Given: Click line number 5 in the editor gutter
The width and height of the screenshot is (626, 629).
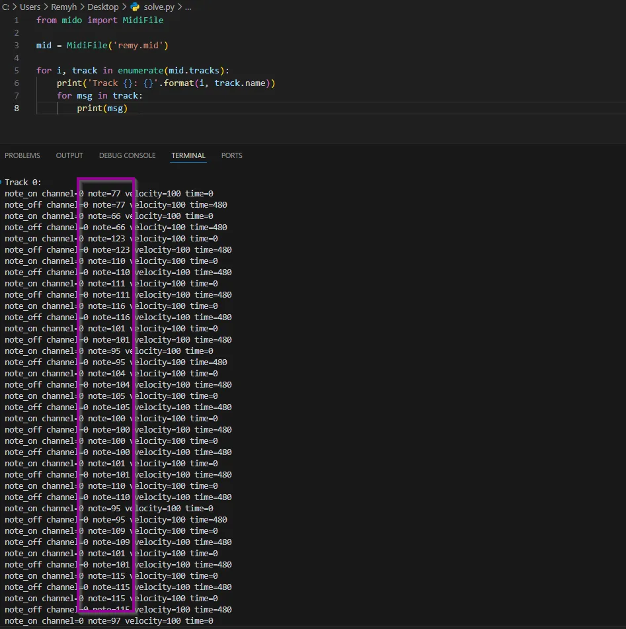Looking at the screenshot, I should click(17, 71).
